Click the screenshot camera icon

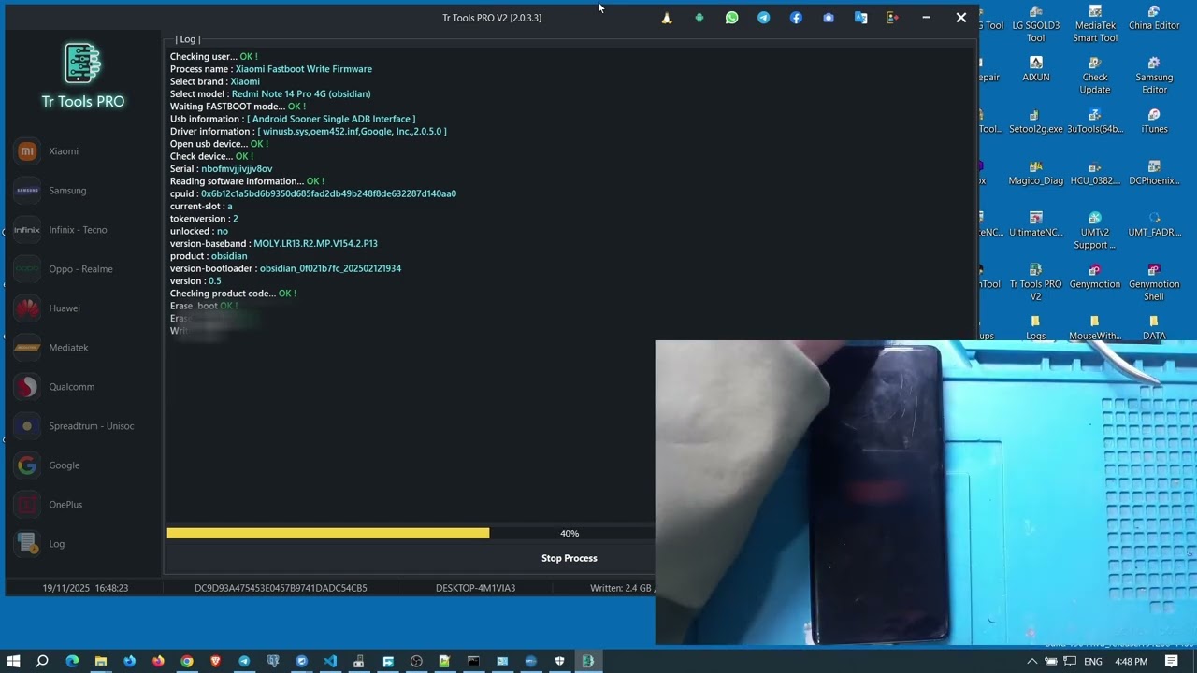point(829,18)
